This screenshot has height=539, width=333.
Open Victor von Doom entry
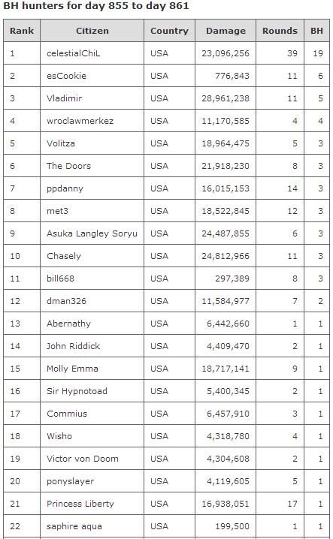tap(82, 459)
